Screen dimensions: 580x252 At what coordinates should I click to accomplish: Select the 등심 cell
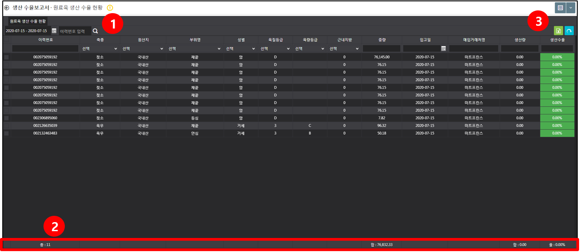click(194, 118)
